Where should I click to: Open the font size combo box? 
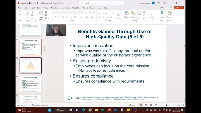click(x=80, y=13)
